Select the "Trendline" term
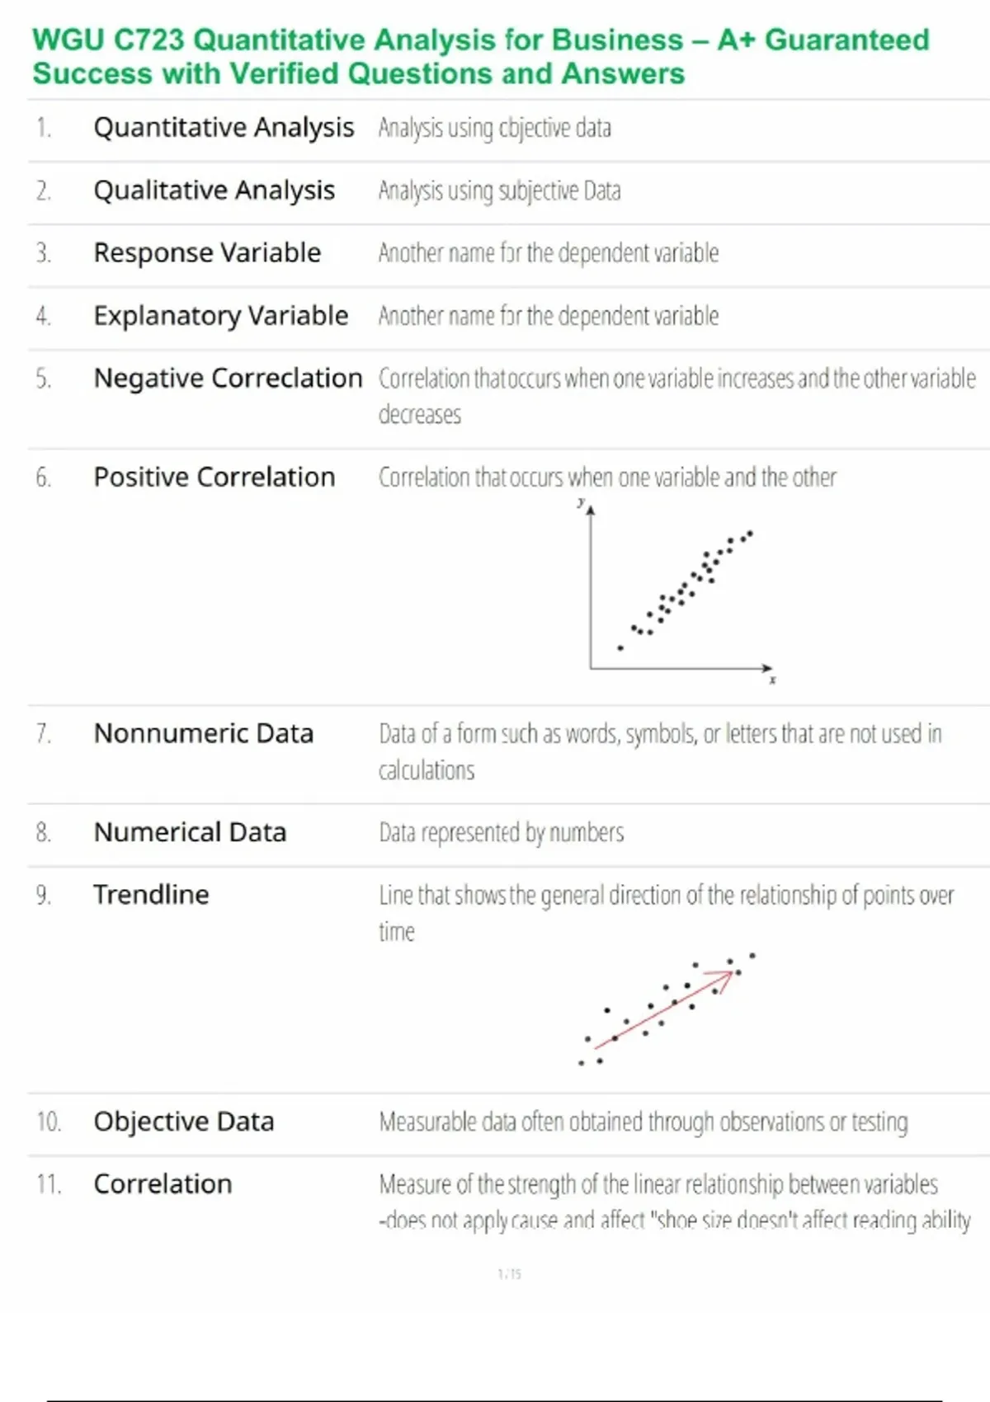 tap(151, 895)
